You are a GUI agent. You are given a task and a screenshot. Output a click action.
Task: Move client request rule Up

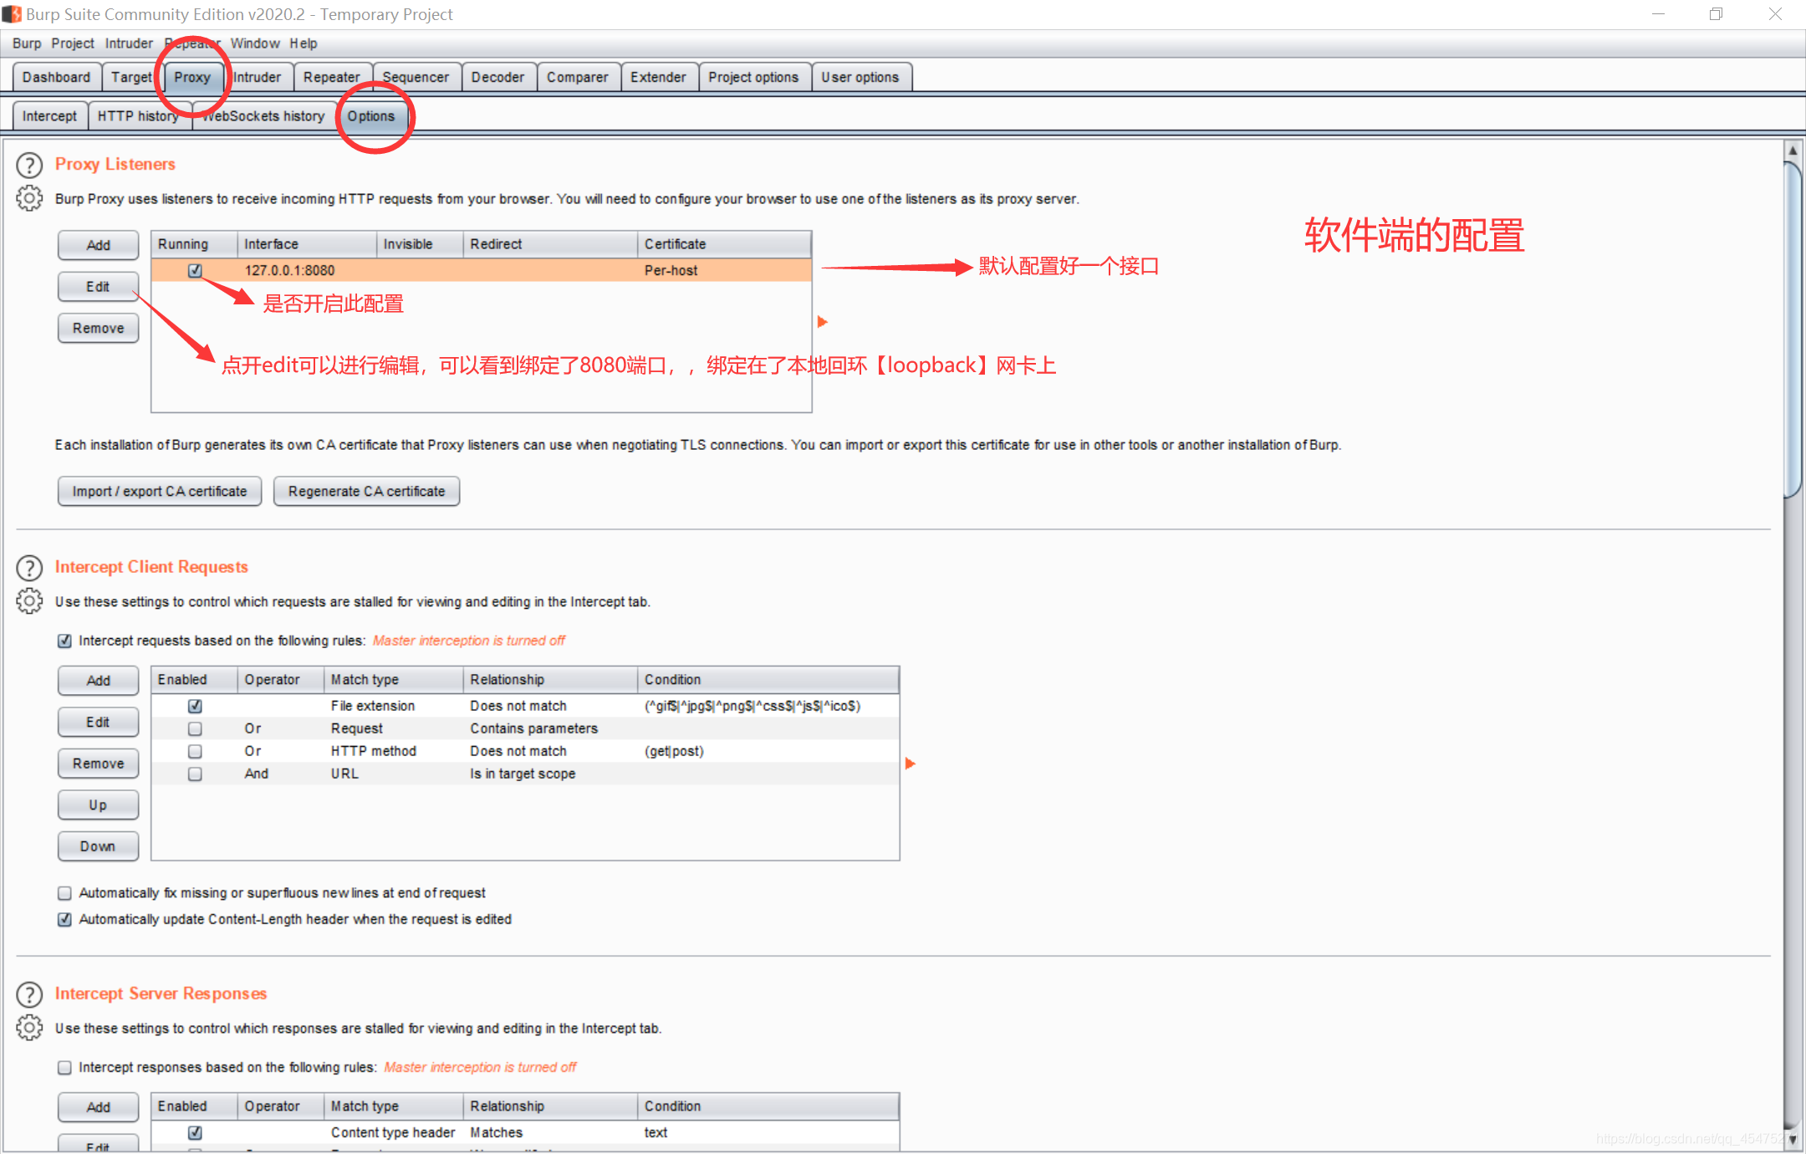pyautogui.click(x=98, y=805)
